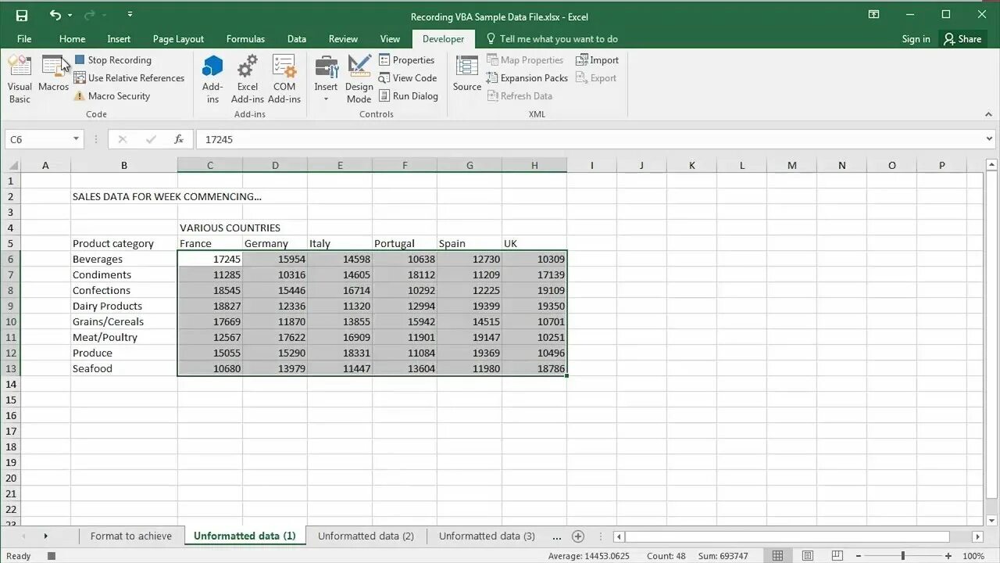
Task: Open Excel Add-ins manager
Action: pos(247,79)
